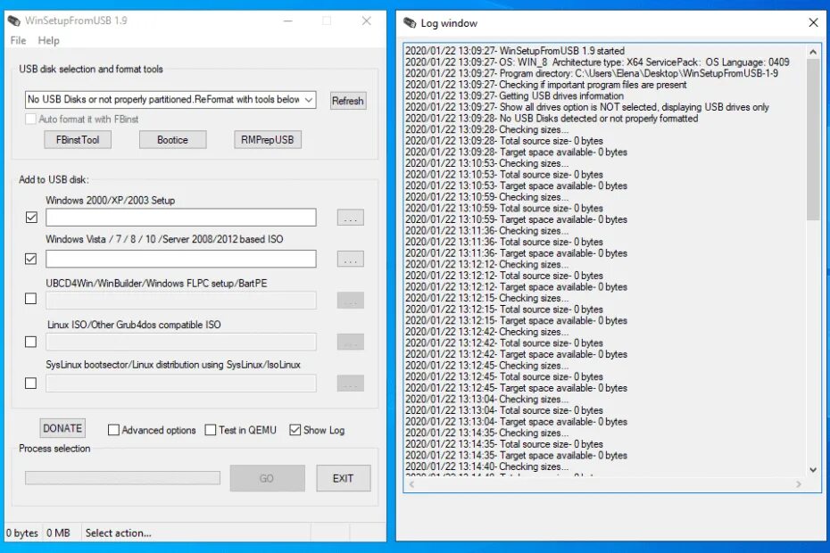
Task: Launch Bootice tool
Action: click(172, 140)
